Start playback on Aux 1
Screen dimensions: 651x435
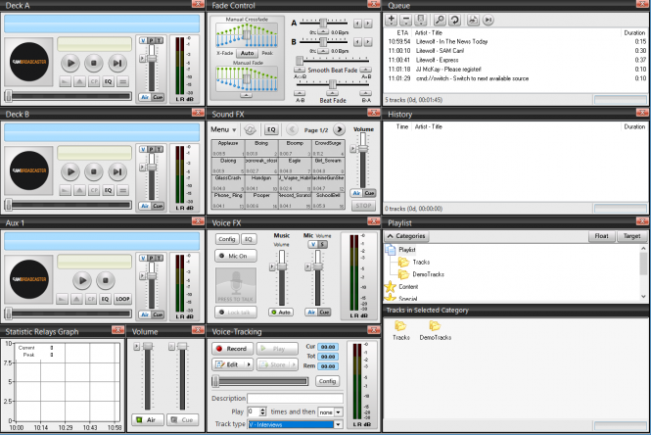coord(82,280)
